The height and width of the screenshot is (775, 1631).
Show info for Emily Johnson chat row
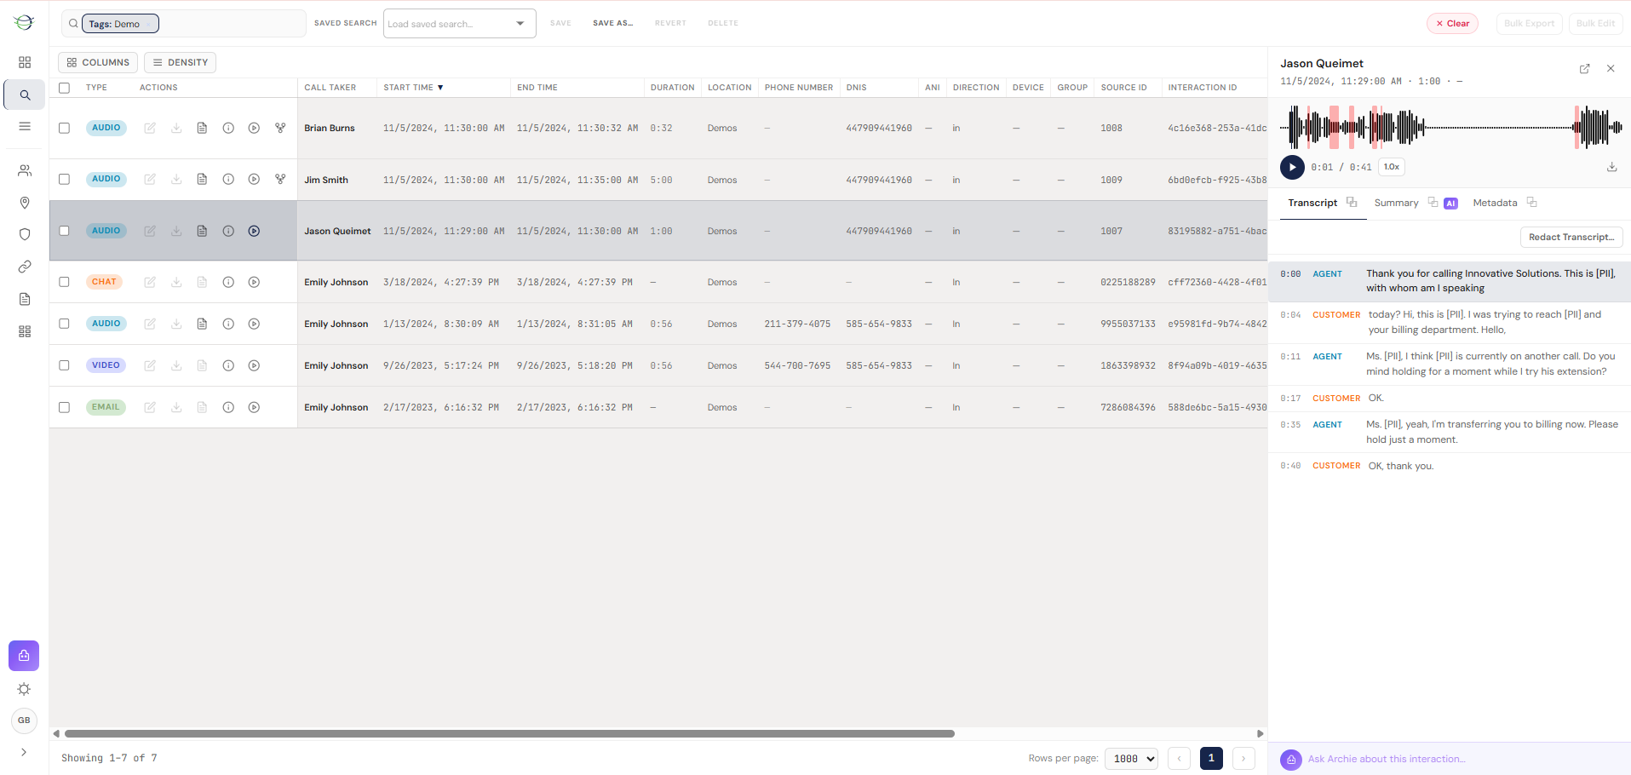pyautogui.click(x=228, y=282)
